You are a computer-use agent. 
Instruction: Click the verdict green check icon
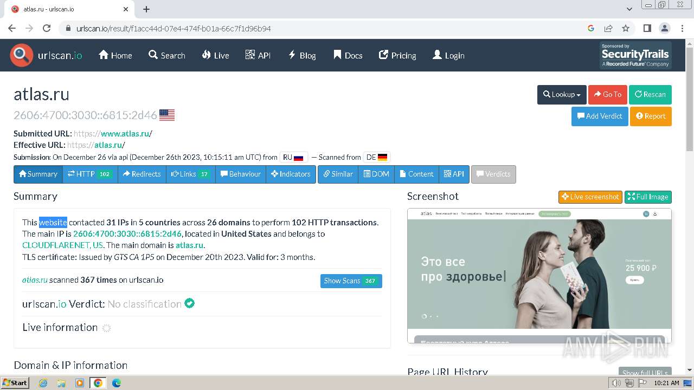pos(189,303)
